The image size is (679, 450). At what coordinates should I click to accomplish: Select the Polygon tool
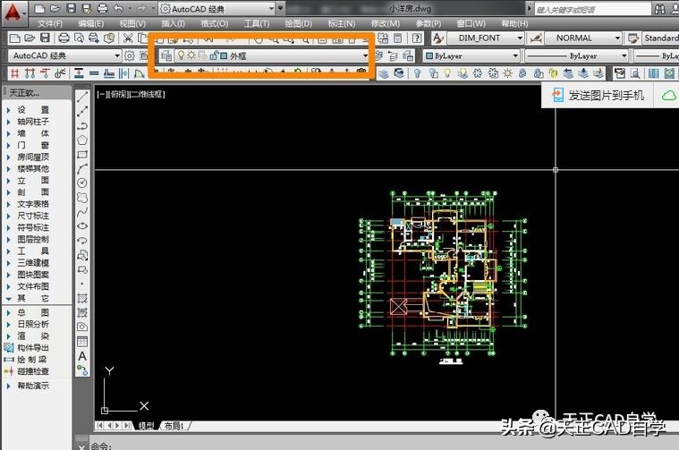pos(82,140)
